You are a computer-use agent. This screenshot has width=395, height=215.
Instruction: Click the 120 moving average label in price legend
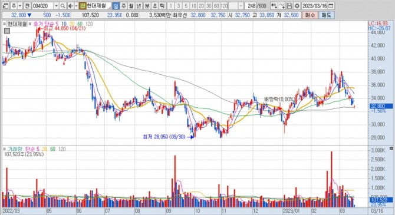pyautogui.click(x=89, y=24)
